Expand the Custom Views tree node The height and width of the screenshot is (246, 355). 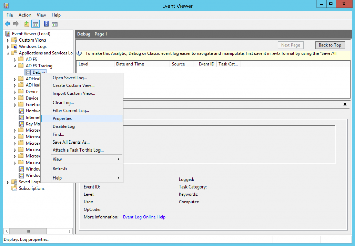point(8,40)
